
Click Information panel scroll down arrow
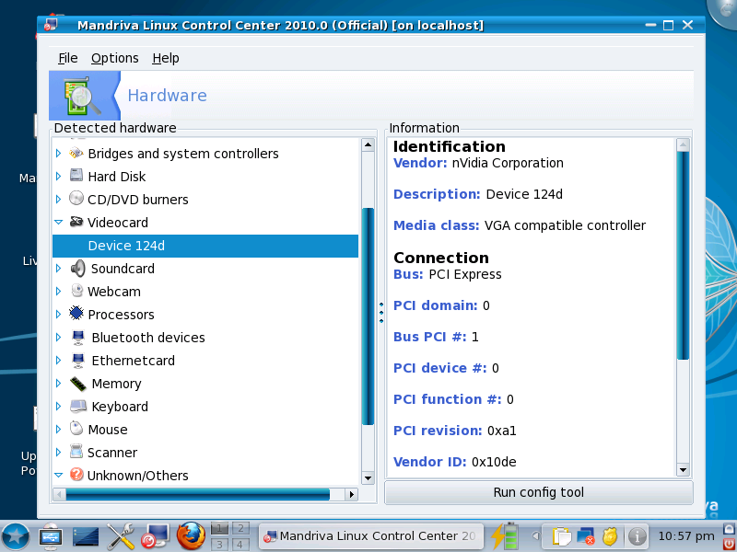pos(683,469)
